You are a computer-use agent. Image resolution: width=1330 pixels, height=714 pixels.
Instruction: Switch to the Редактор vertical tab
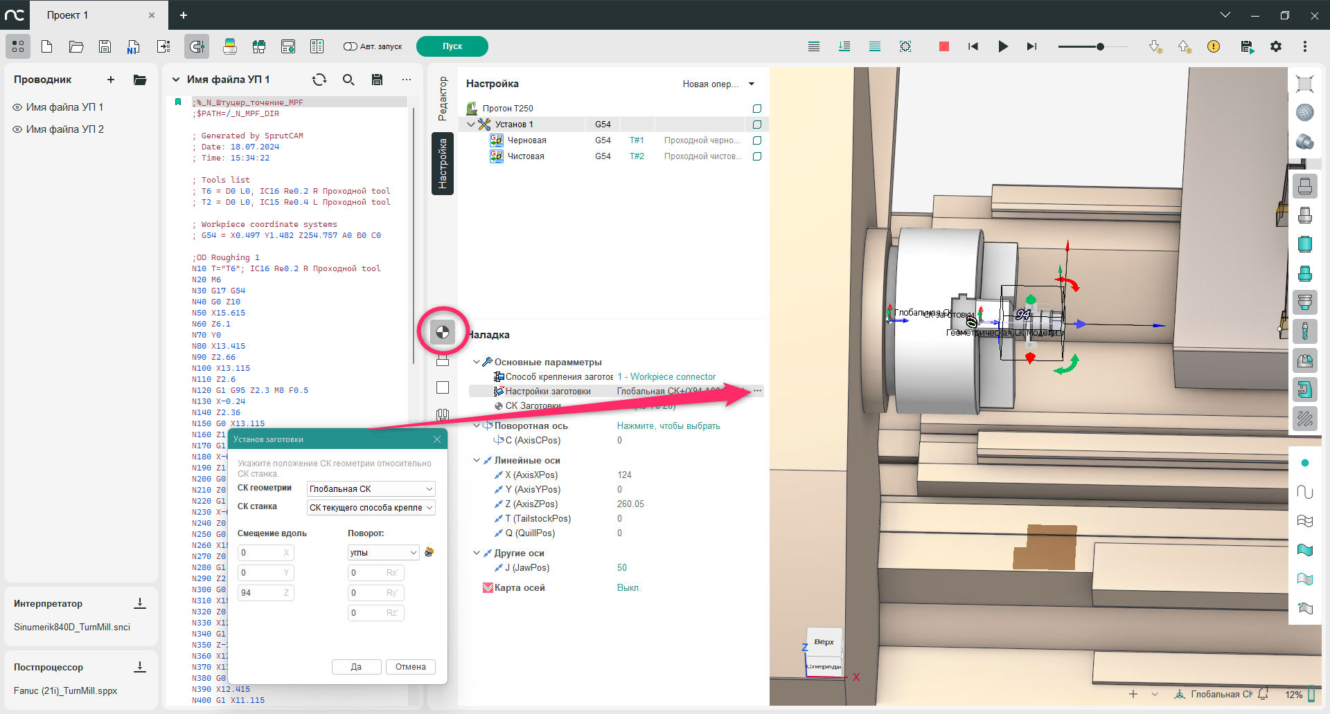coord(443,99)
